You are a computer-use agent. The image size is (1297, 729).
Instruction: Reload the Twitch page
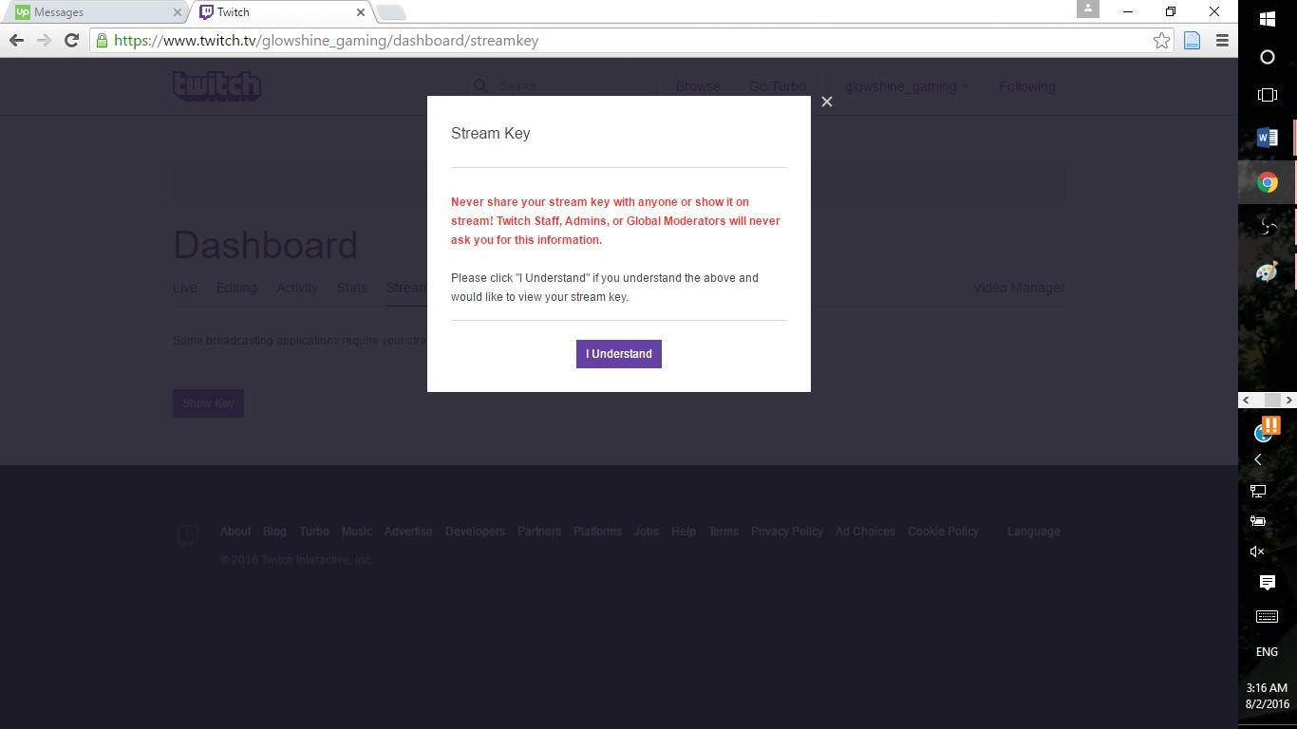tap(71, 40)
